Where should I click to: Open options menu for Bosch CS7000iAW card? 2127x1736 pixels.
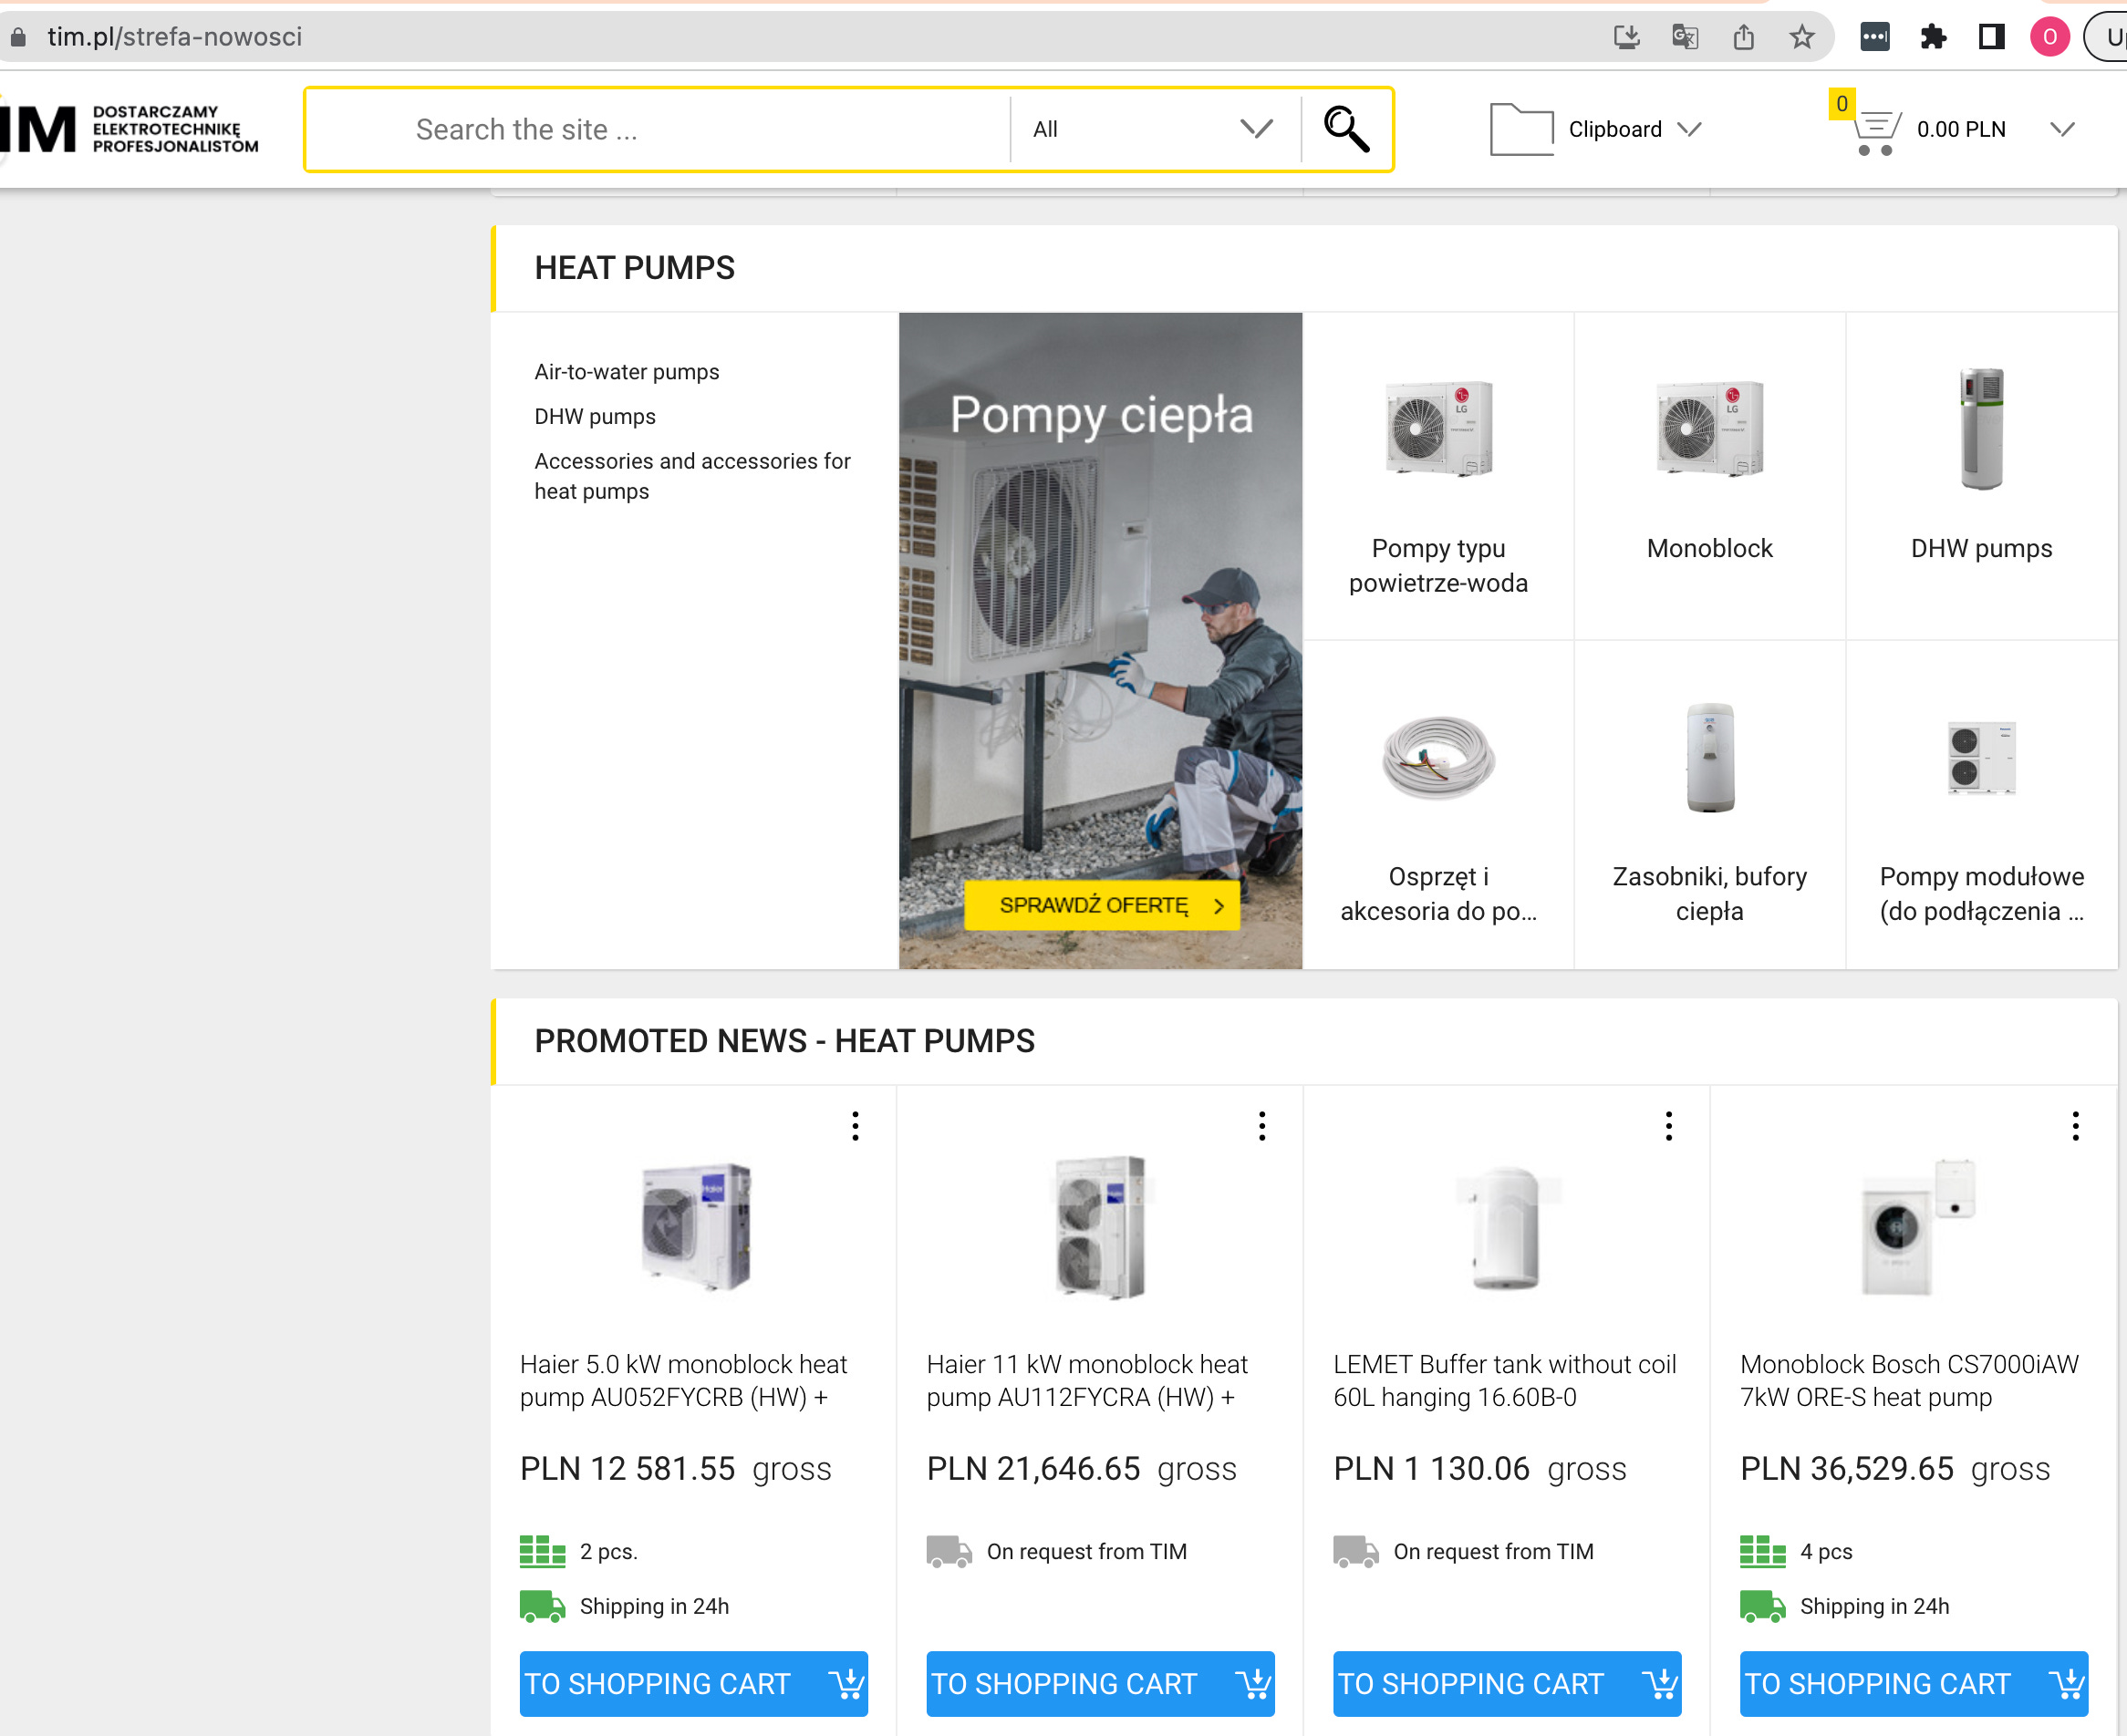[2076, 1126]
